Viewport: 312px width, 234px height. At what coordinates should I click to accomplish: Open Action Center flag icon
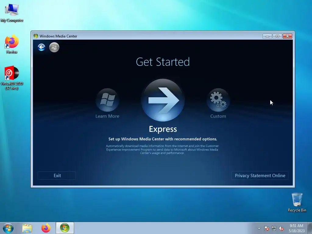coord(267,228)
